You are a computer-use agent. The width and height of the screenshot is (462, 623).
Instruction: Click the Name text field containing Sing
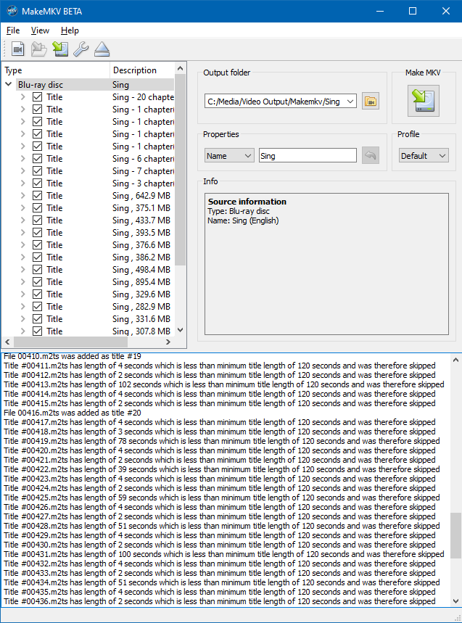[308, 155]
